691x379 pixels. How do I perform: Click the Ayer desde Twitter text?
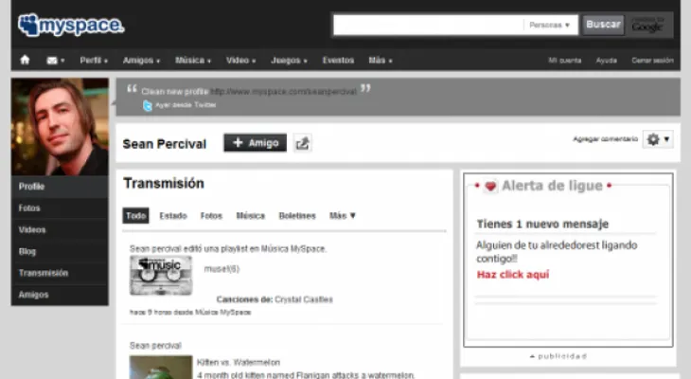[x=186, y=105]
